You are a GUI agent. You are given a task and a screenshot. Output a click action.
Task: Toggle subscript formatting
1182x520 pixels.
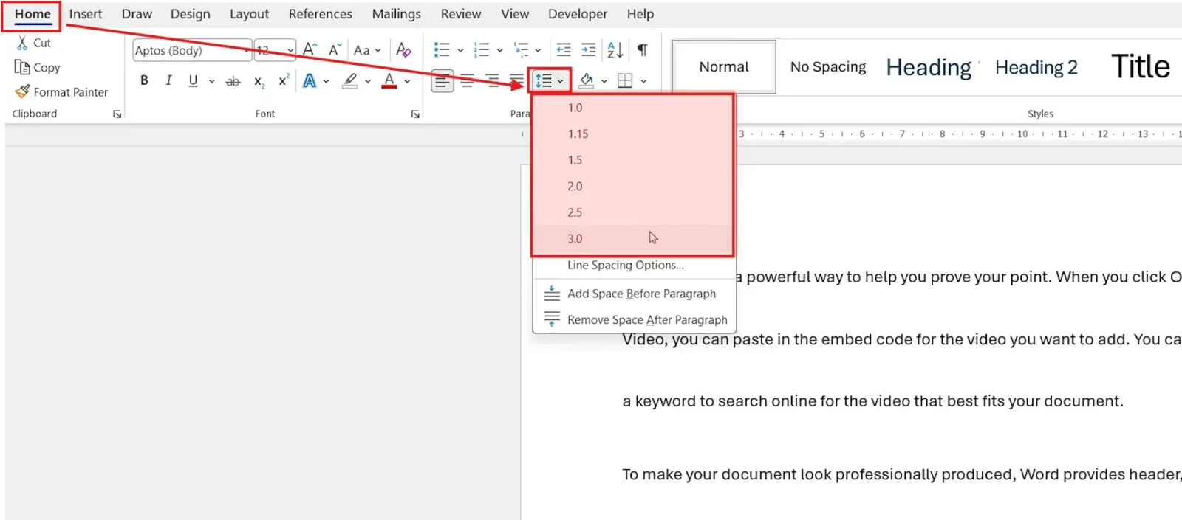pyautogui.click(x=259, y=81)
